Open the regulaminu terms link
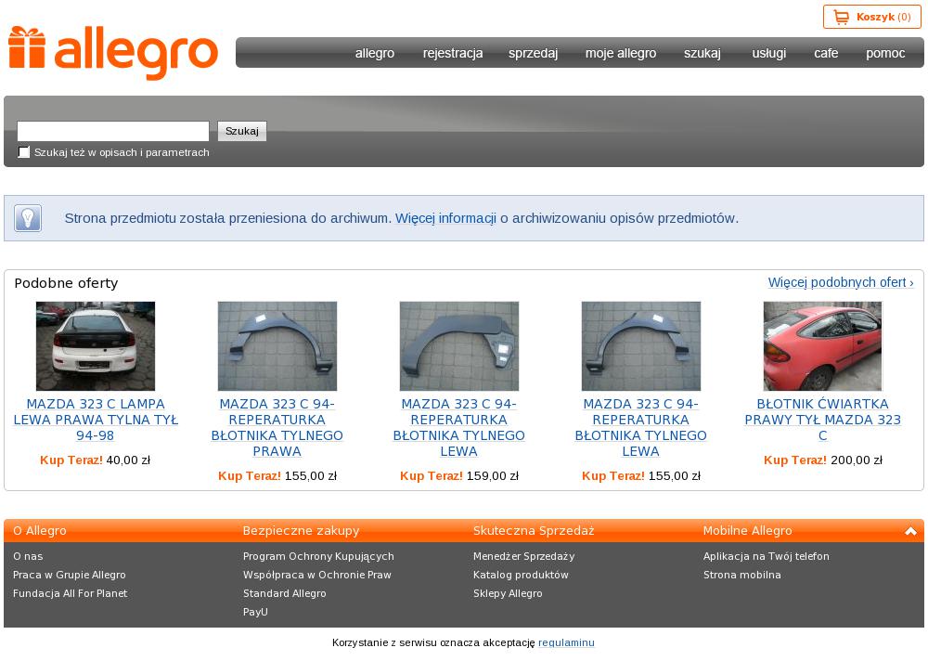928x661 pixels. pos(566,642)
